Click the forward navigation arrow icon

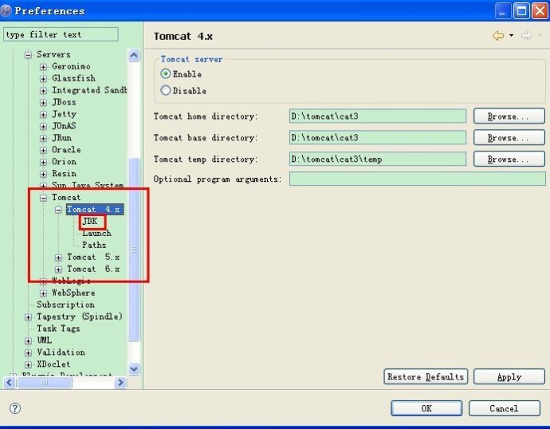pyautogui.click(x=525, y=36)
